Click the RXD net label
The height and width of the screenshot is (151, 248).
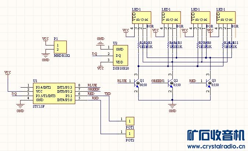click(95, 98)
